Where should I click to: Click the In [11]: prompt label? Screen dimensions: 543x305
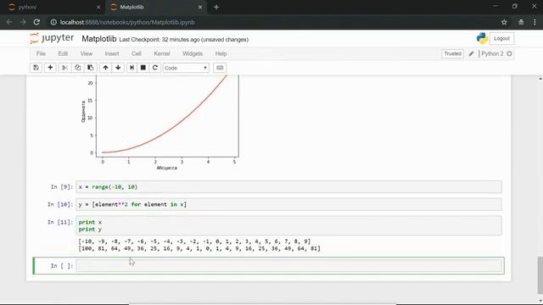point(60,222)
